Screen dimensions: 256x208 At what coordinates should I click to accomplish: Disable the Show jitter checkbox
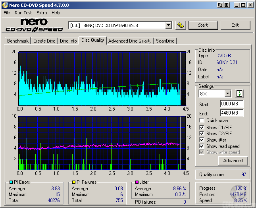pos(202,140)
